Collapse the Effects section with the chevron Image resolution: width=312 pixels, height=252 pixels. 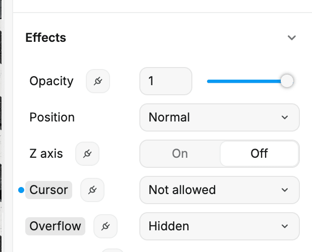[292, 37]
